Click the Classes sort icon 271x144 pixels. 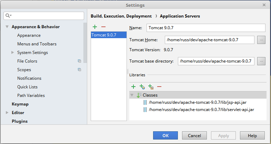pos(139,95)
